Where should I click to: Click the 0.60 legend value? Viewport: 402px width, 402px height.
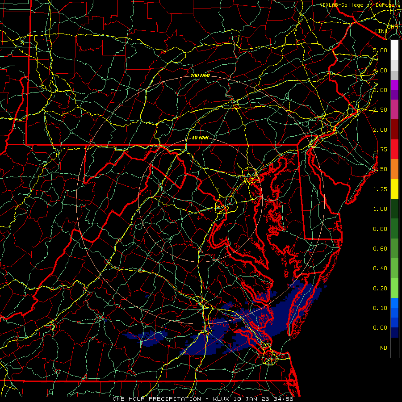380,249
